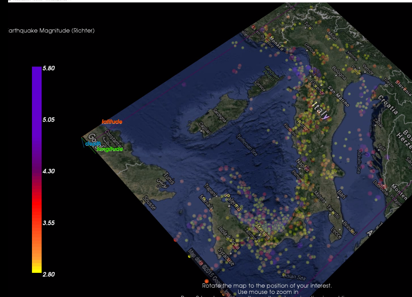Click the Naples city label
Screen dimensions: 412x297
coord(303,165)
